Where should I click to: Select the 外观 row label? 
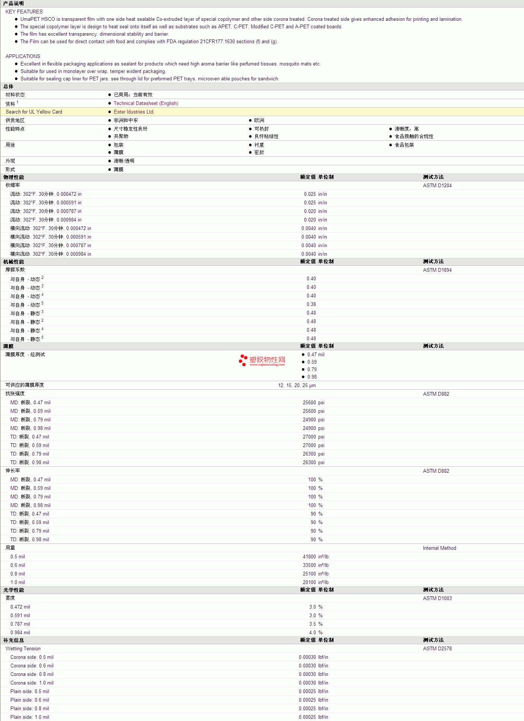click(x=10, y=161)
